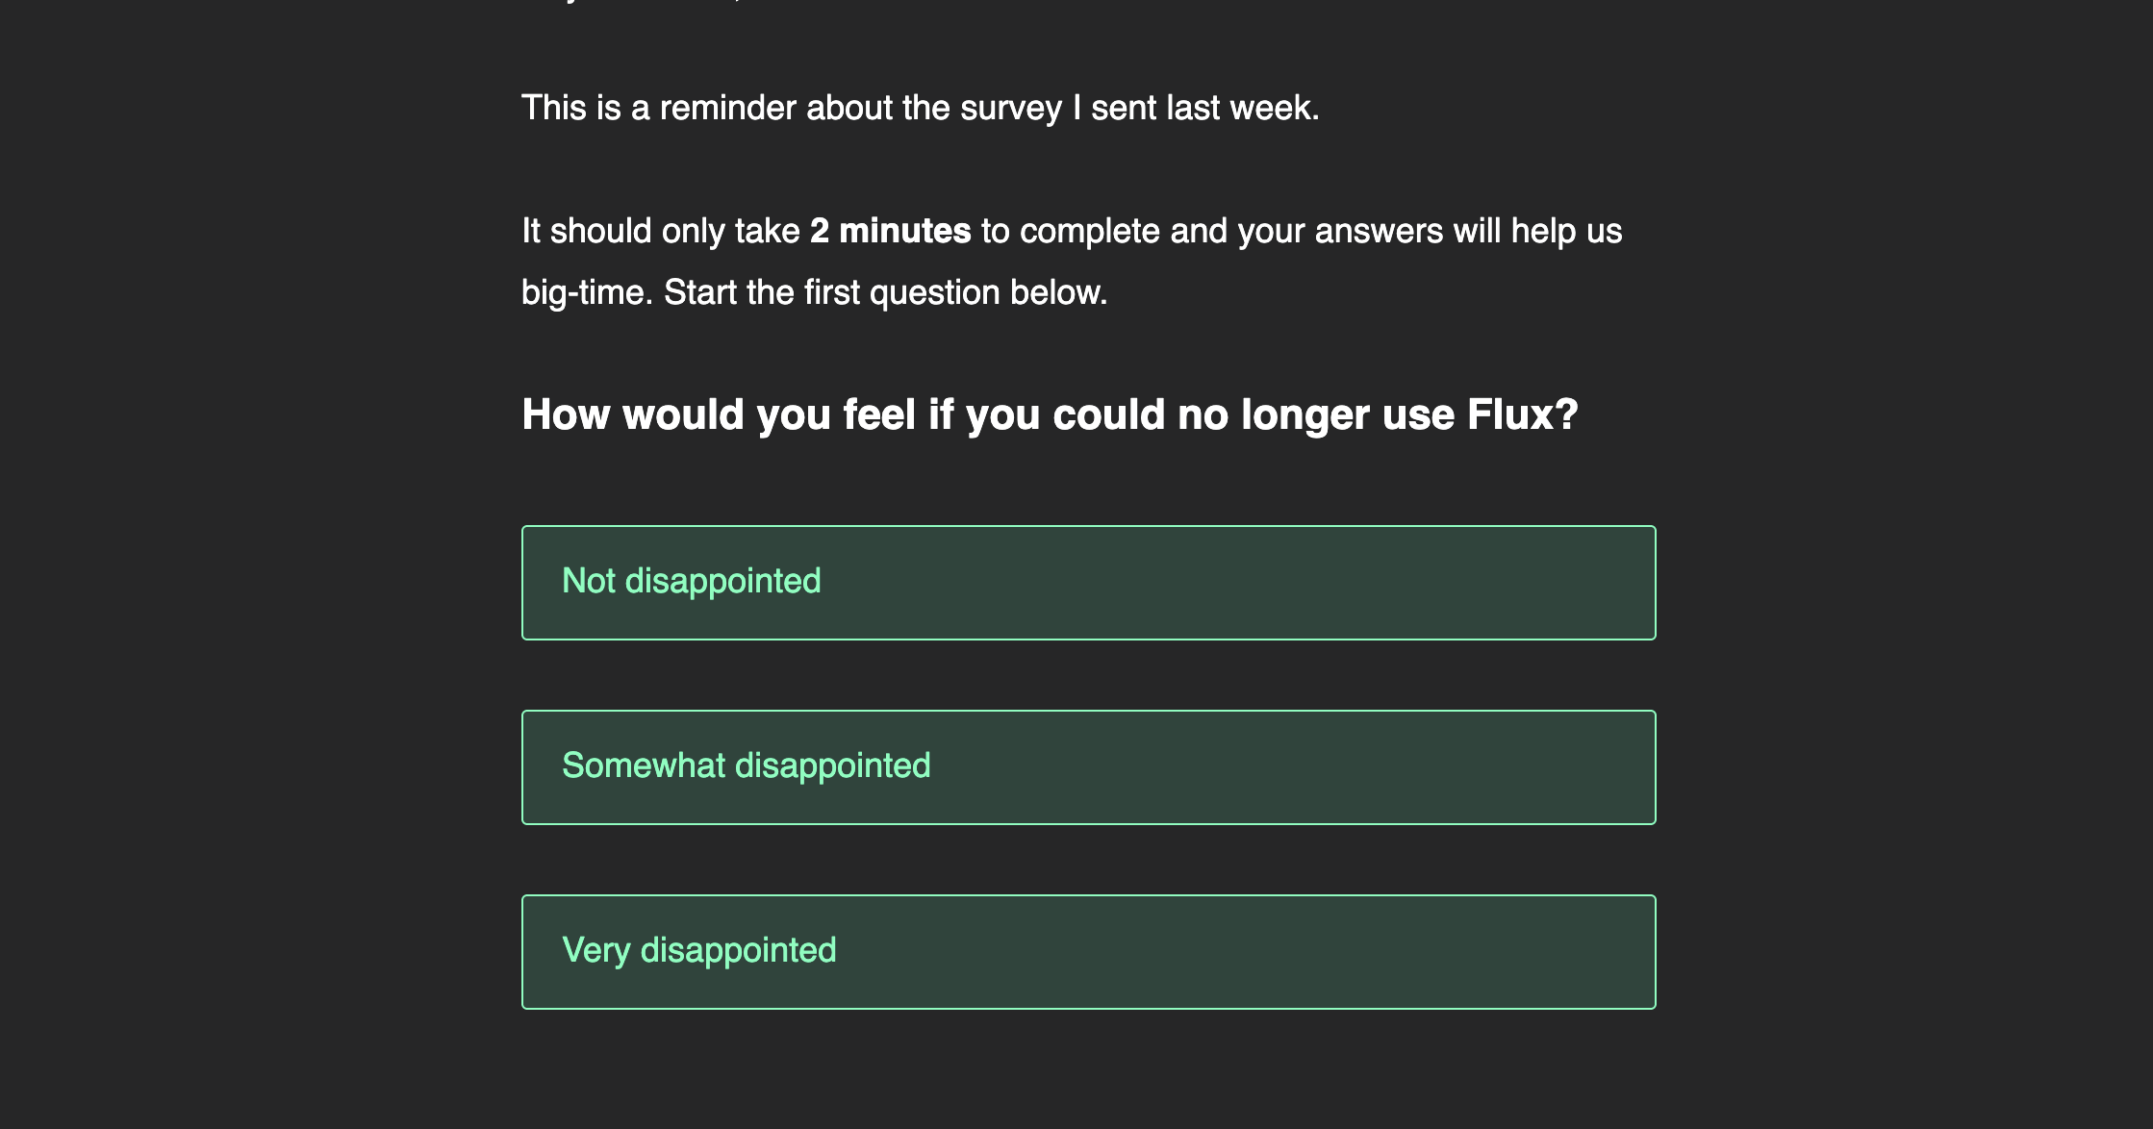Click the "It should only take" text
The height and width of the screenshot is (1129, 2153).
point(661,231)
